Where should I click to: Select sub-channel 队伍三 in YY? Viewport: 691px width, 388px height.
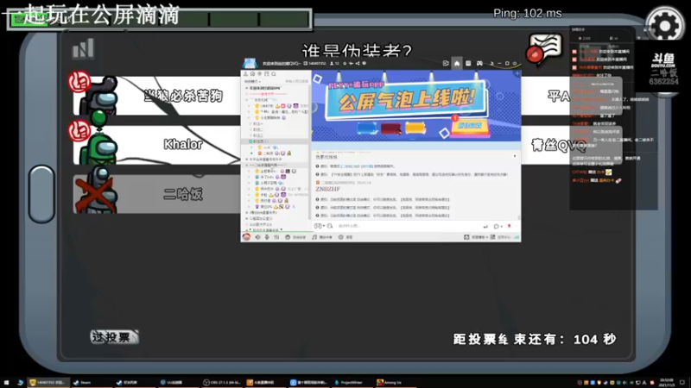click(258, 135)
